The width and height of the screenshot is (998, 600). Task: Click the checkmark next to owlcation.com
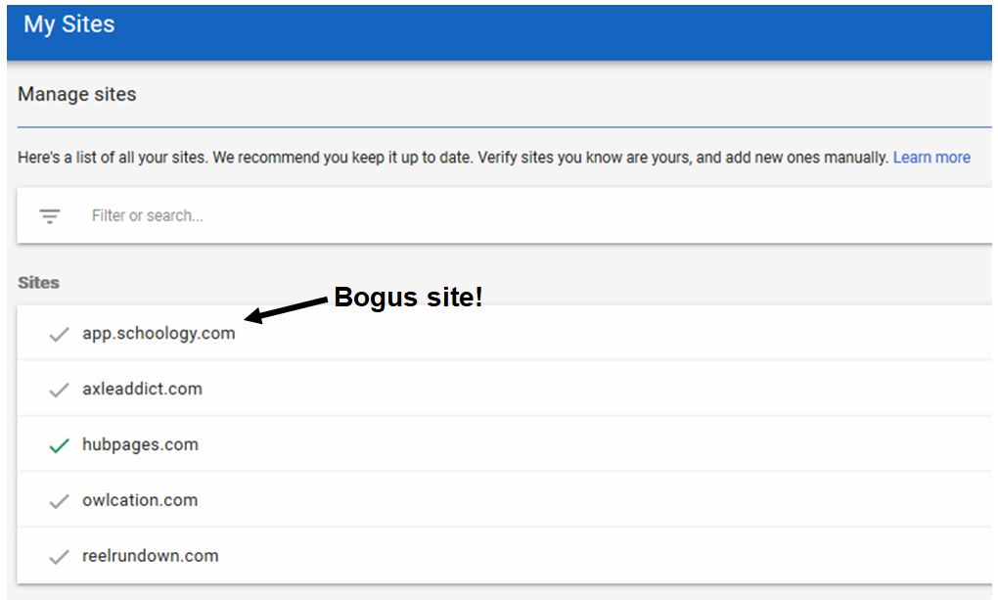tap(59, 500)
